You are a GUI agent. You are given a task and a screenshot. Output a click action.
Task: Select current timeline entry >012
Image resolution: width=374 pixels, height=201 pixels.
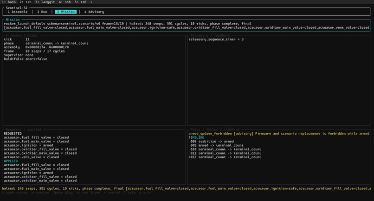(x=225, y=157)
